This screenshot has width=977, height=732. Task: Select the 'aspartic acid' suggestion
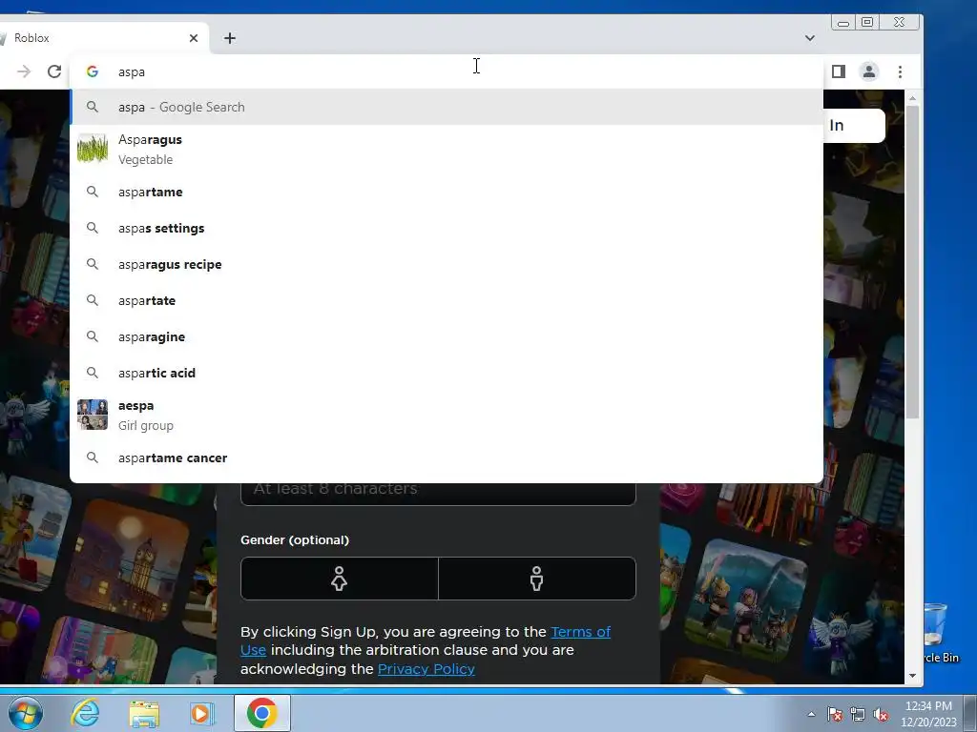pos(447,373)
